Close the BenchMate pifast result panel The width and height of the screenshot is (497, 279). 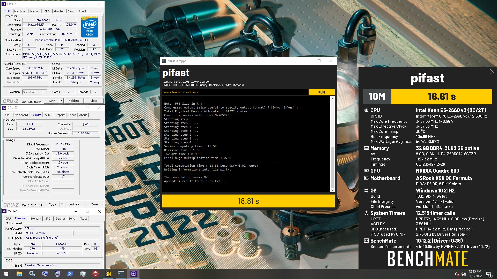[x=492, y=72]
